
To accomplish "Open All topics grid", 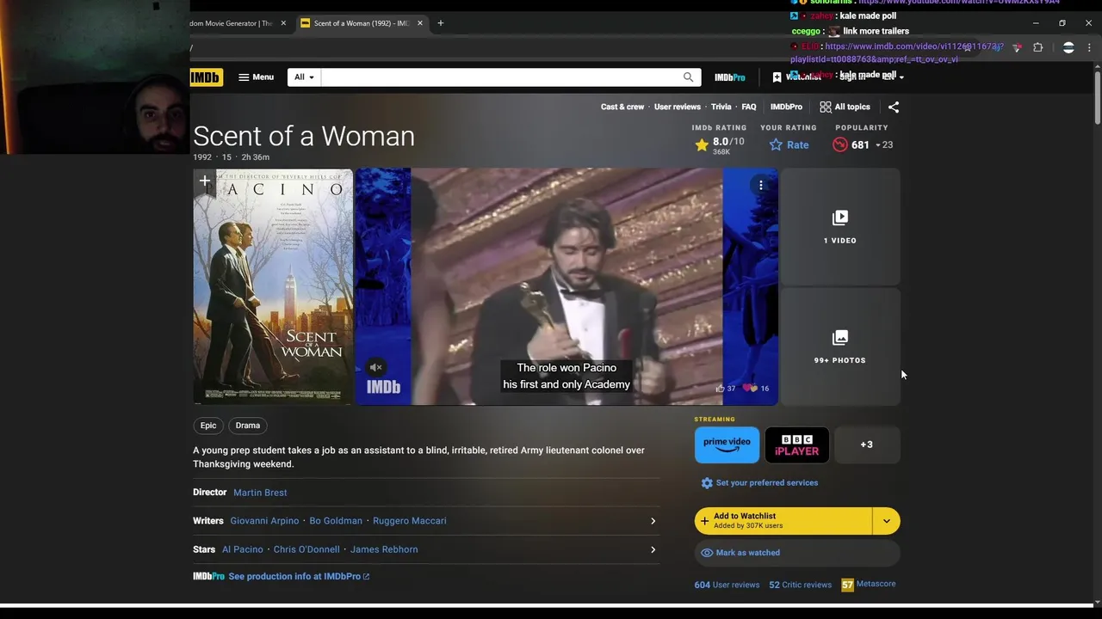I will coord(845,107).
